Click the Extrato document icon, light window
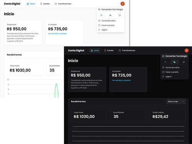Screen dimensions: 192x144 pos(41,4)
